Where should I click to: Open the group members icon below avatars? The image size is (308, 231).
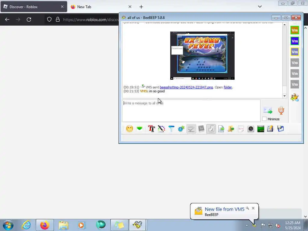click(x=295, y=97)
